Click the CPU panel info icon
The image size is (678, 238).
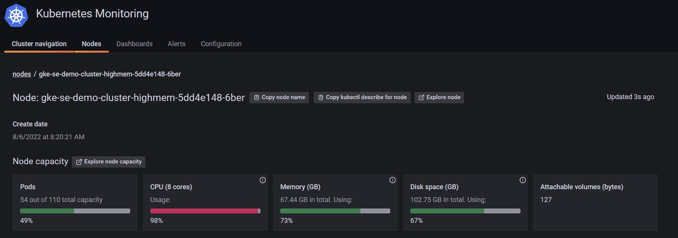263,180
